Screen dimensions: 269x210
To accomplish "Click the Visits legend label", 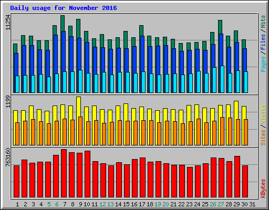I will click(263, 114).
